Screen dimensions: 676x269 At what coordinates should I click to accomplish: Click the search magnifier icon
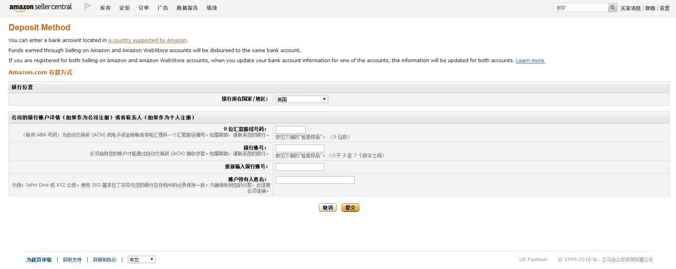(x=613, y=7)
